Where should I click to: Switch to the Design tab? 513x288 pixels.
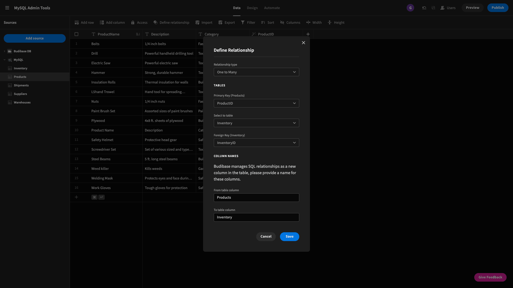click(x=252, y=8)
